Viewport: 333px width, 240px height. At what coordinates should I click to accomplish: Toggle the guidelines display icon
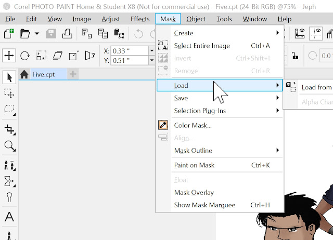[x=316, y=33]
